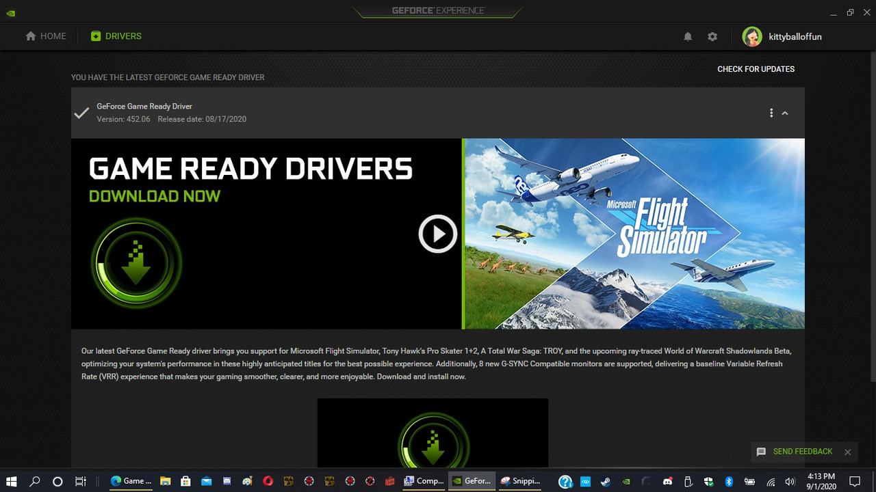
Task: Open the Wi-Fi network tray icon
Action: point(771,482)
